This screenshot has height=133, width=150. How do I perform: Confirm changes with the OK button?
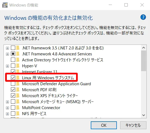tap(104, 125)
